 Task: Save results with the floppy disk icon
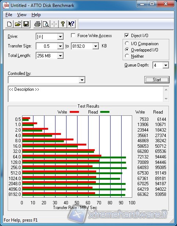point(26,24)
